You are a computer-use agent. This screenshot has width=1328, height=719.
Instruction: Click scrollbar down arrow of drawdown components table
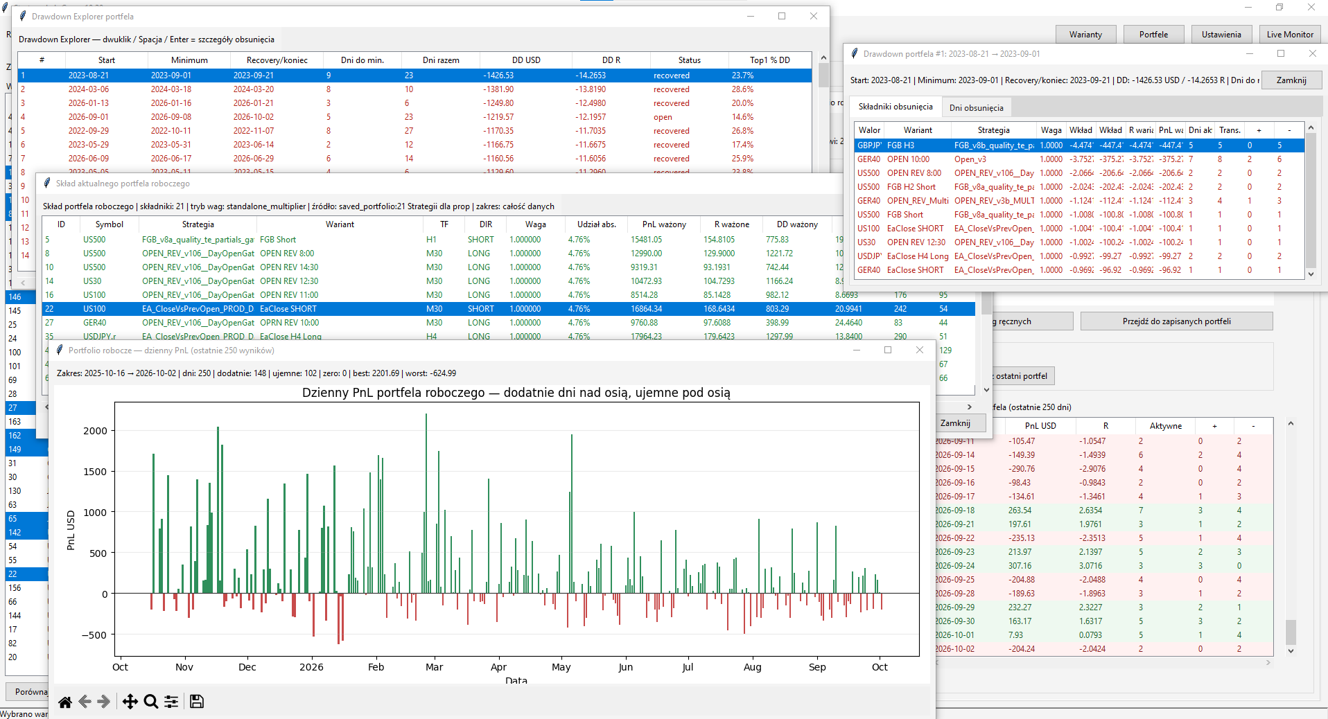[x=1311, y=274]
